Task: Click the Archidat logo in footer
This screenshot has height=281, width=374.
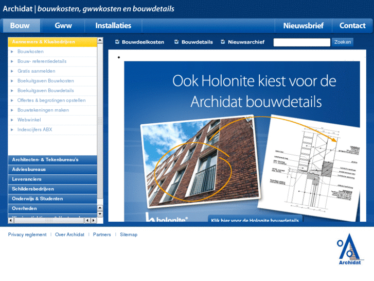Action: click(x=350, y=249)
